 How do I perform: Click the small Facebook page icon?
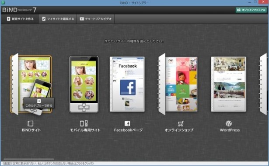(x=127, y=123)
